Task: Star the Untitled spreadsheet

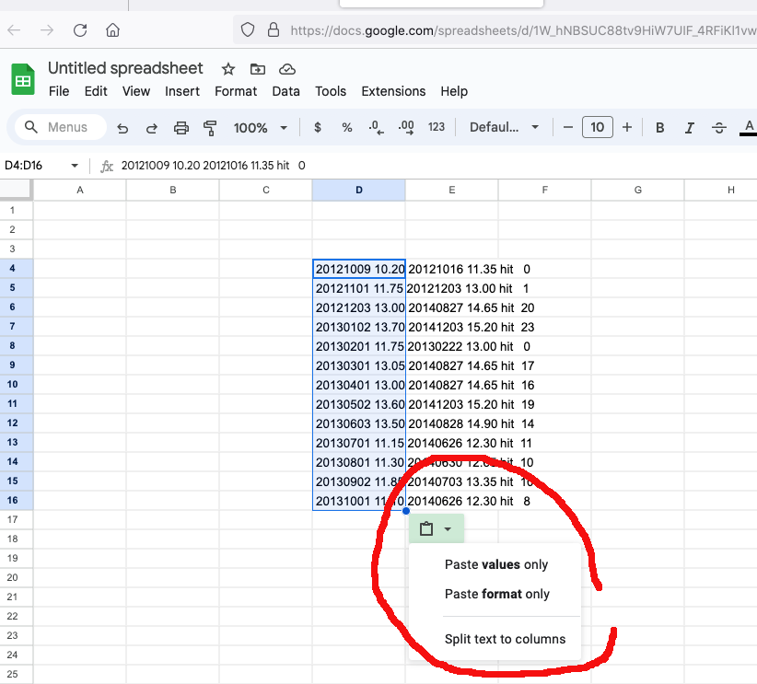Action: 228,69
